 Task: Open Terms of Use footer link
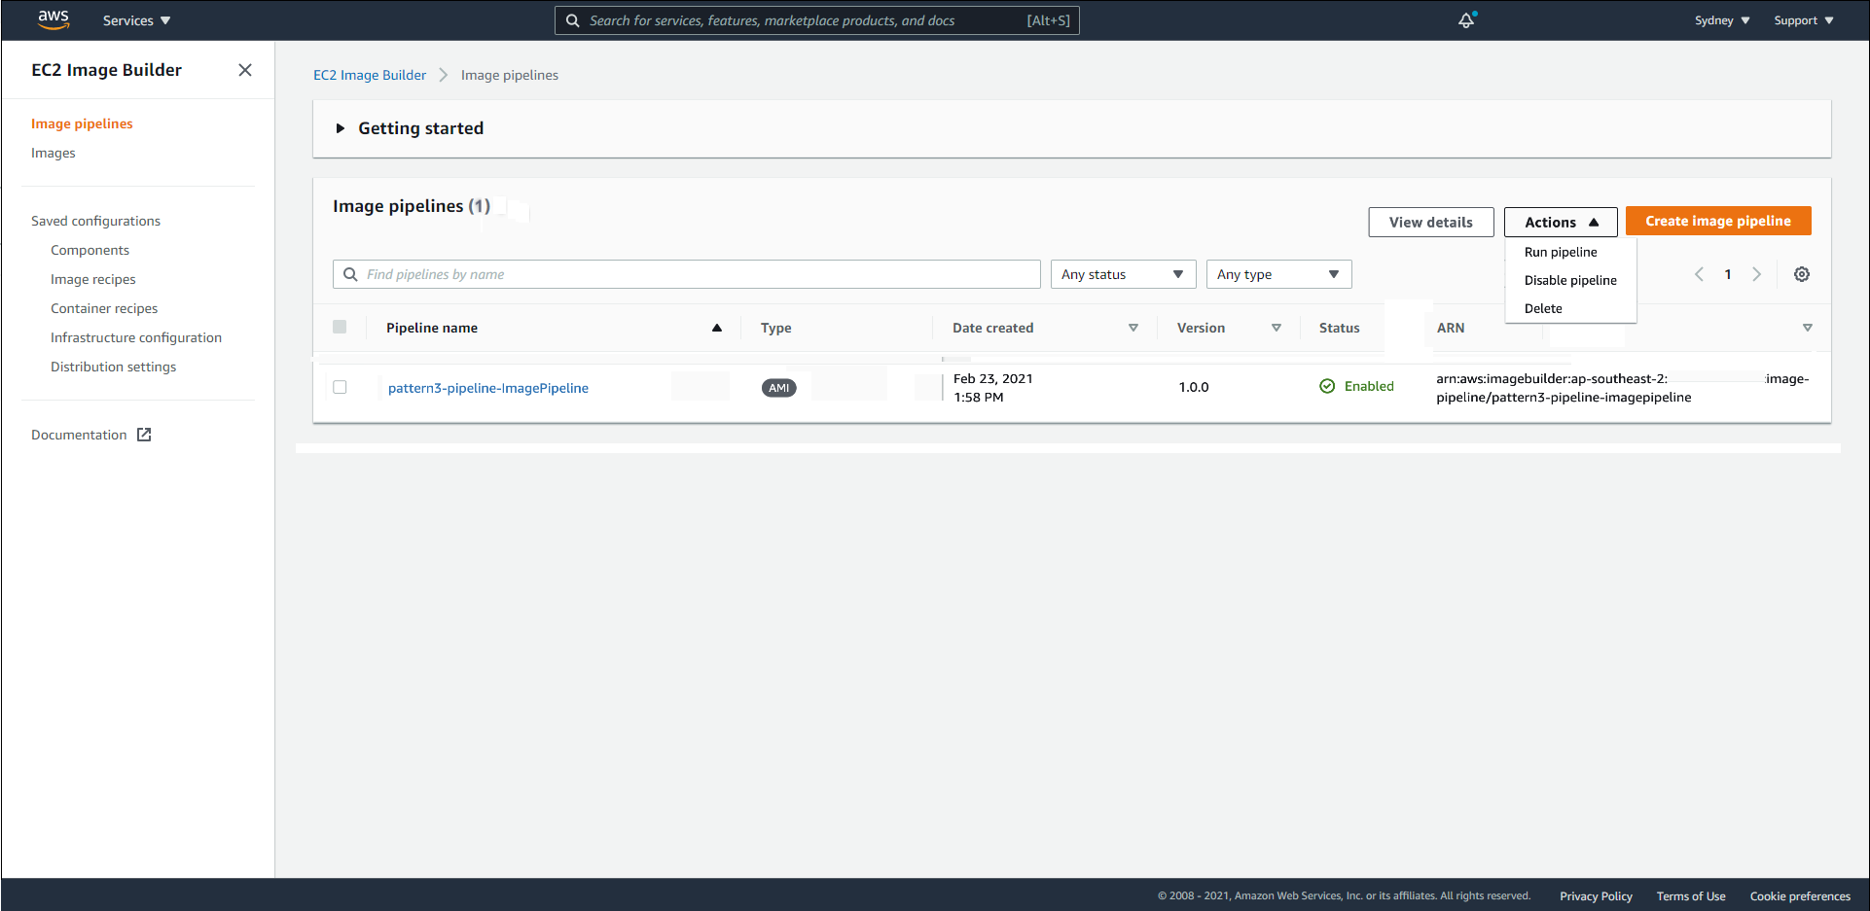[x=1691, y=896]
